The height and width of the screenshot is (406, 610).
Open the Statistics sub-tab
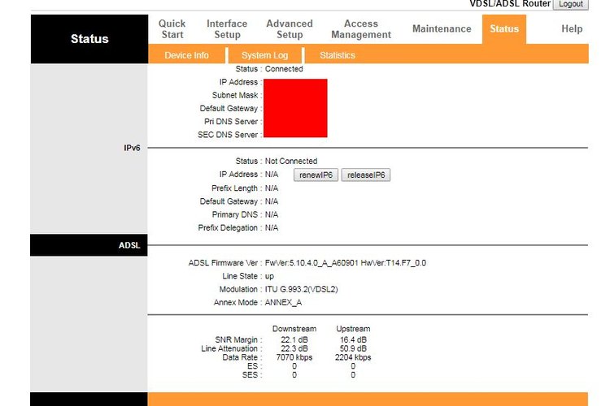(x=338, y=55)
